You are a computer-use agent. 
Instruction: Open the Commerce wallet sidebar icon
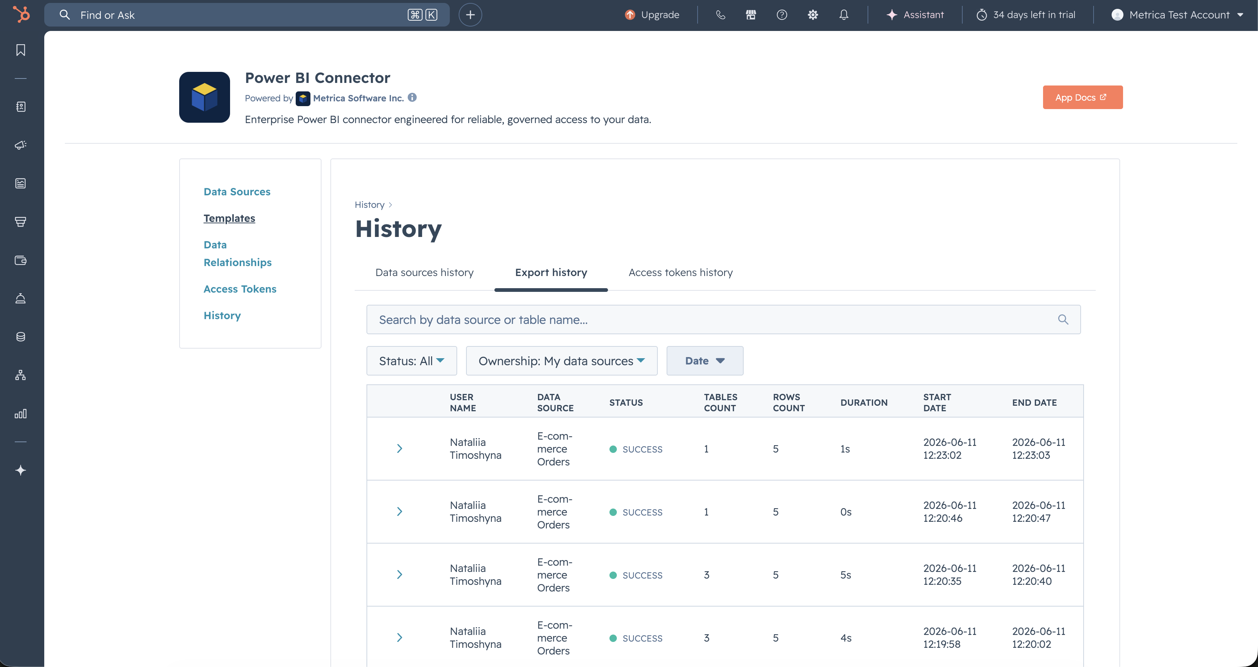tap(21, 260)
